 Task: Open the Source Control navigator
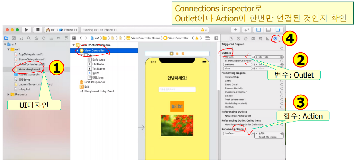coord(14,38)
